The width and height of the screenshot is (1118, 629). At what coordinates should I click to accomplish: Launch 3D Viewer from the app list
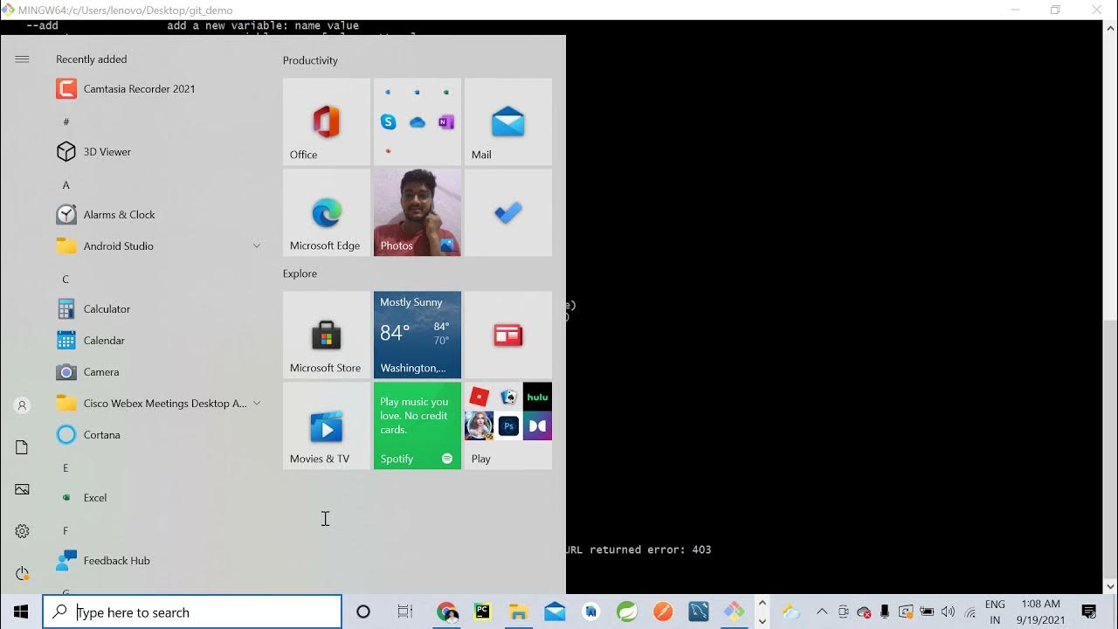pyautogui.click(x=157, y=152)
